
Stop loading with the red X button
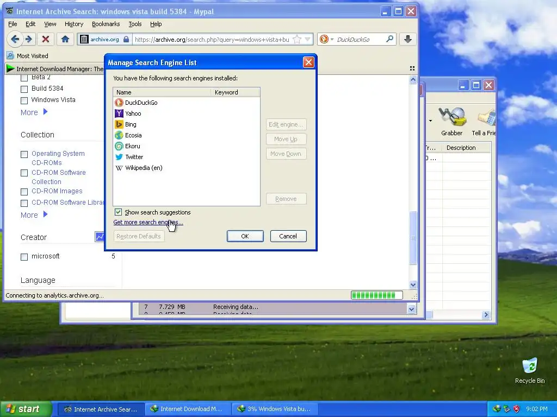coord(46,39)
